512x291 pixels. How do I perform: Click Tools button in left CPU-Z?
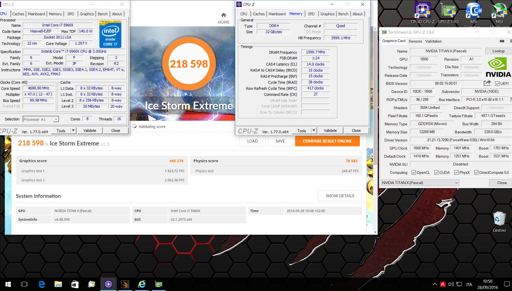pyautogui.click(x=61, y=131)
